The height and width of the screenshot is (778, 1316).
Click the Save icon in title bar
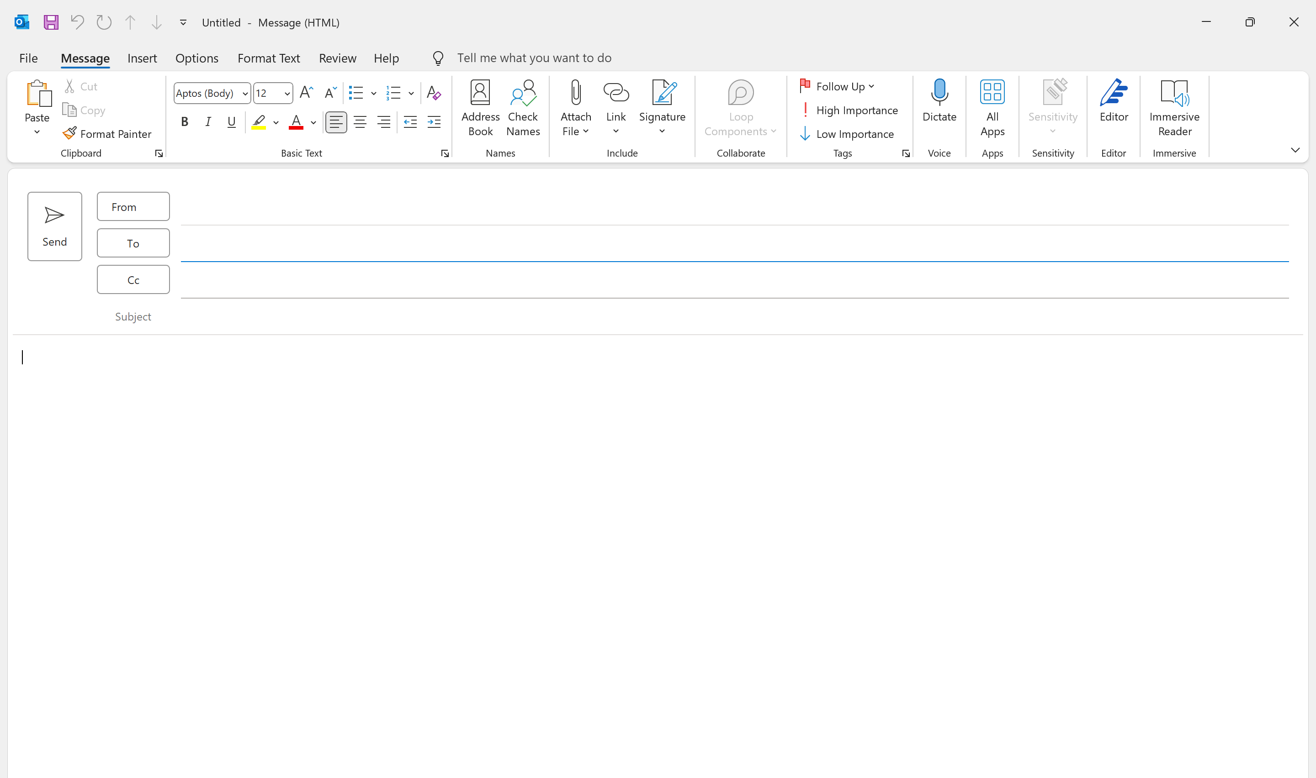51,22
